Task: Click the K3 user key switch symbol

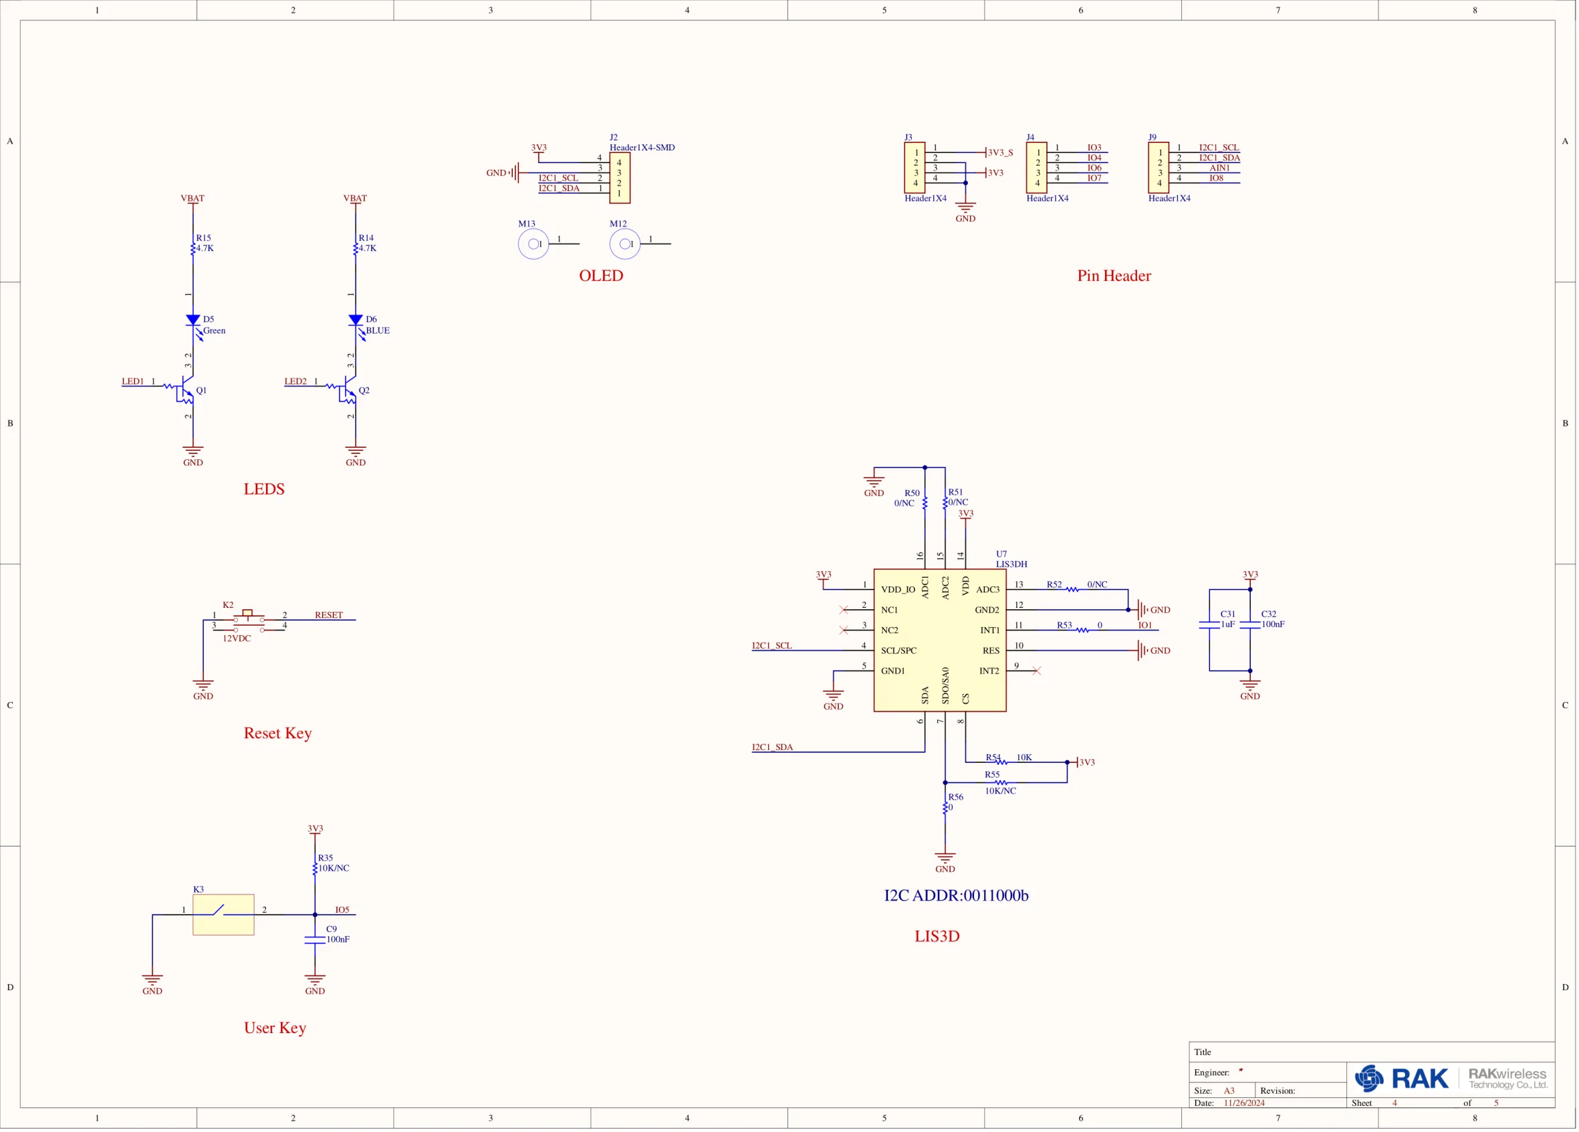Action: click(x=223, y=914)
